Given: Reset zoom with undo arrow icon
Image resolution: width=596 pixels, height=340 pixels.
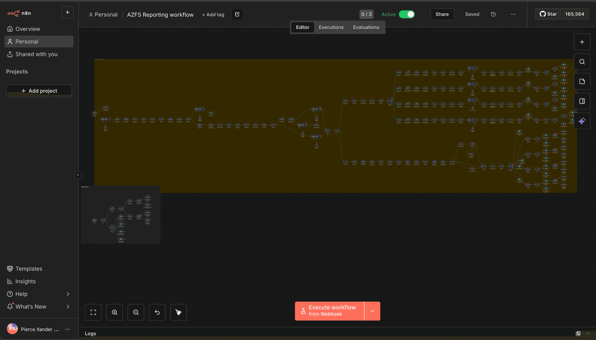Looking at the screenshot, I should (157, 312).
